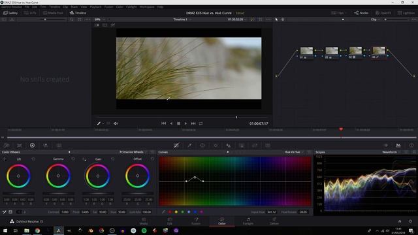Mute viewer audio with speaker icon

(x=116, y=123)
